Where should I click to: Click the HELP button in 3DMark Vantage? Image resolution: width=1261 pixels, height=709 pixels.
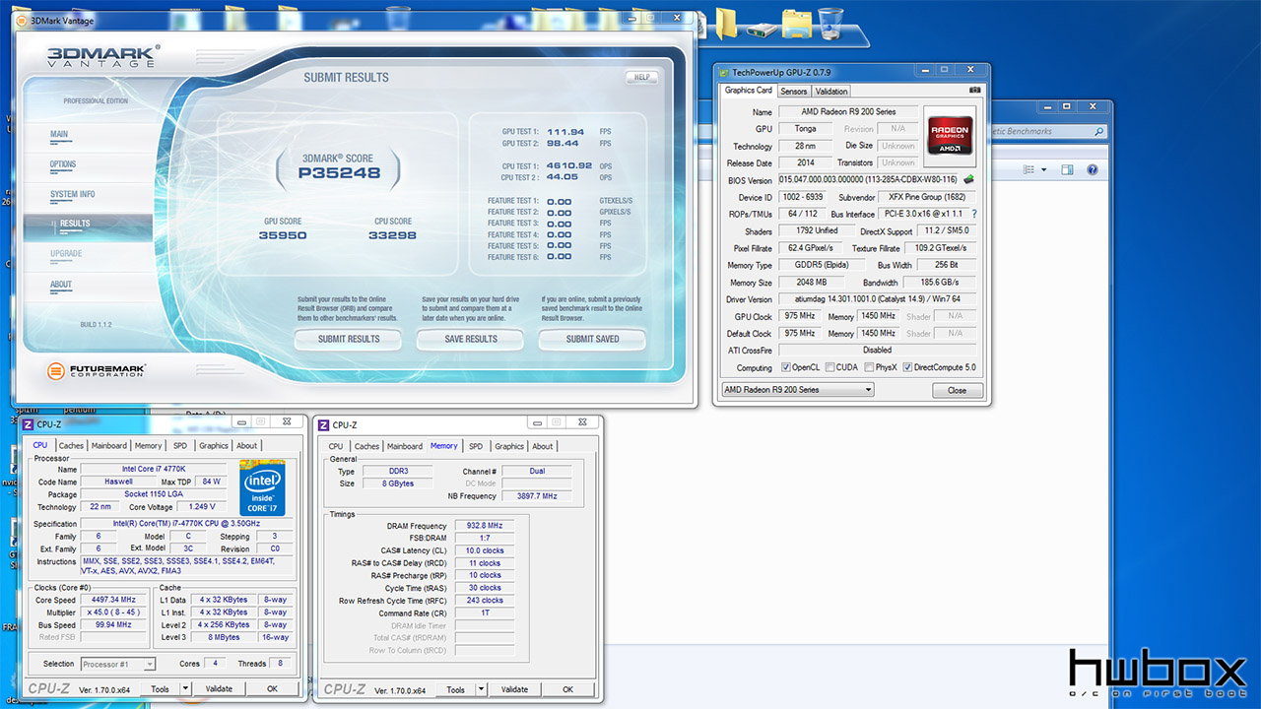coord(642,77)
